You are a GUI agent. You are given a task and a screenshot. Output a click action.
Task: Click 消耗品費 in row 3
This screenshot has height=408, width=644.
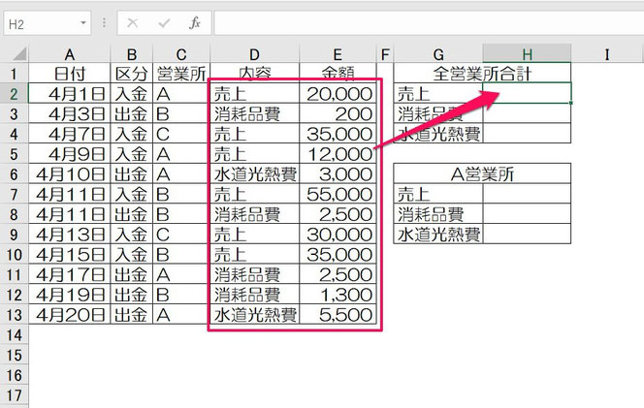coord(255,113)
